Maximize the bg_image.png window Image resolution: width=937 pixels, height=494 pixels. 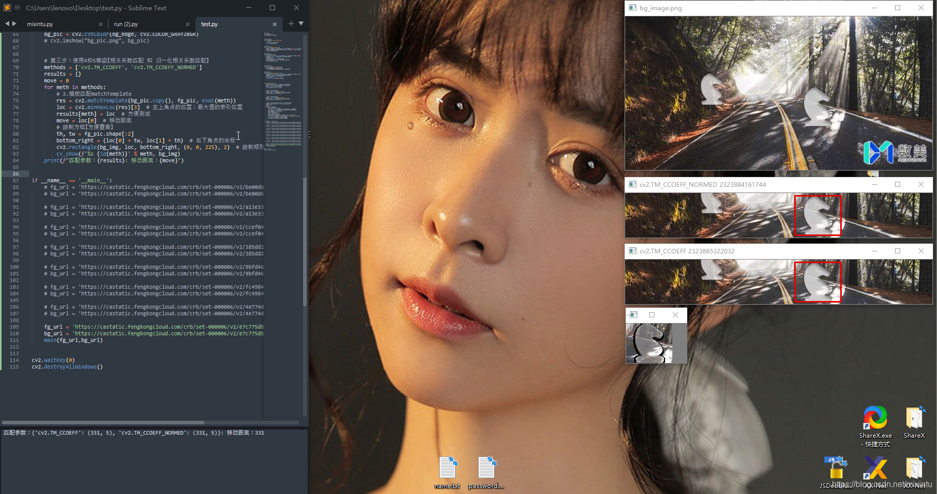point(898,8)
